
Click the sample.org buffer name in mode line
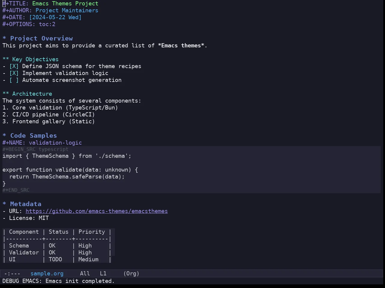click(x=47, y=274)
